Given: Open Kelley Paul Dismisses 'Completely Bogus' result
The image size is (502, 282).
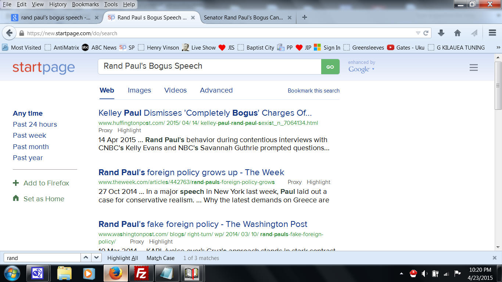Looking at the screenshot, I should [x=205, y=113].
